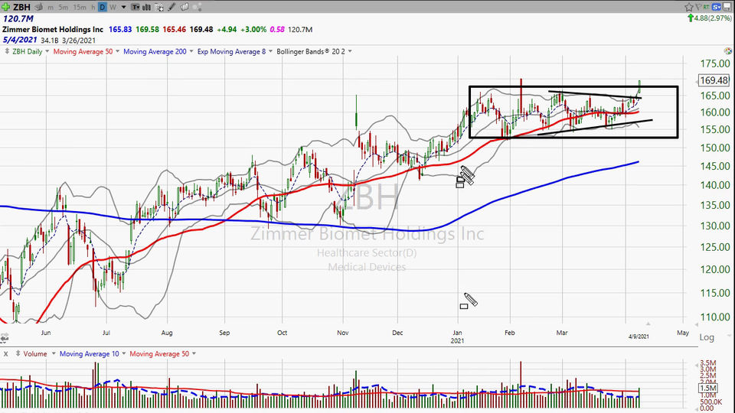Viewport: 735px width, 413px height.
Task: Click the 3/26/2021 date text
Action: [x=79, y=41]
